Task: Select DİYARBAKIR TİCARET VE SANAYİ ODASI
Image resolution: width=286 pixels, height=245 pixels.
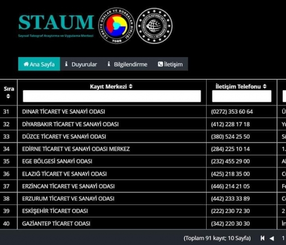Action: click(70, 124)
